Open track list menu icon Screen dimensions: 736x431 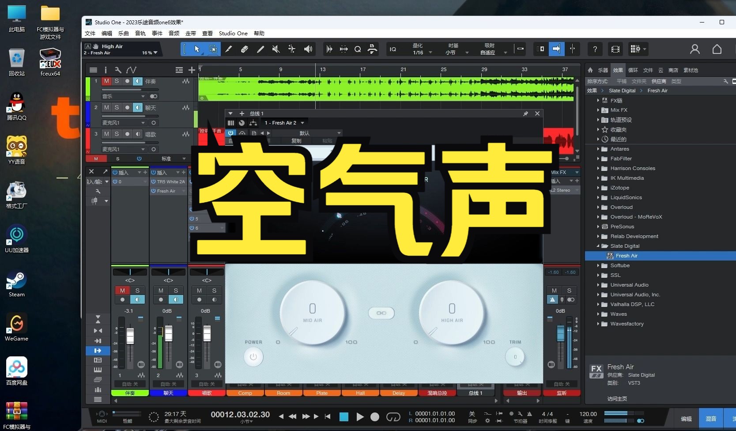(x=93, y=70)
